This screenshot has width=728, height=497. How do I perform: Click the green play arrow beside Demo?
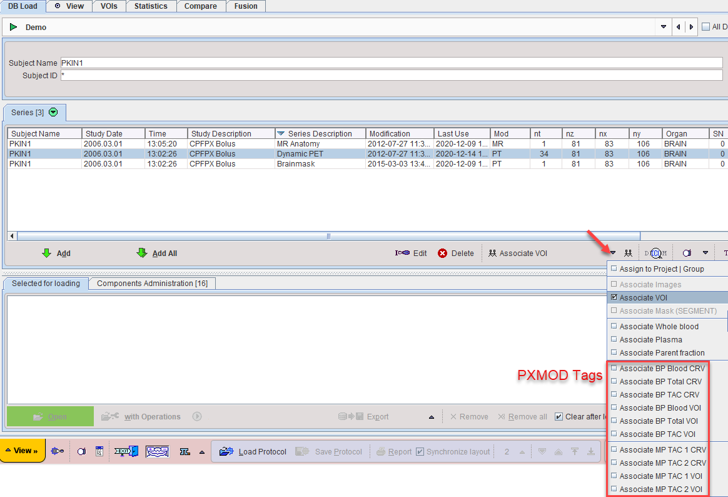click(14, 27)
